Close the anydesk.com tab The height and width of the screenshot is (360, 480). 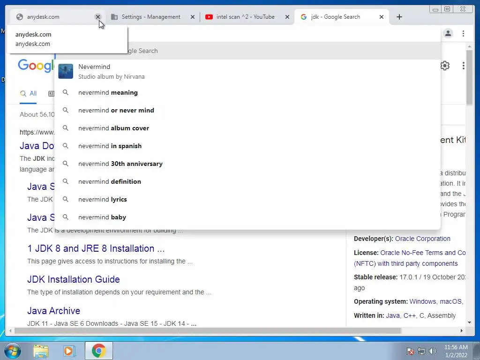pyautogui.click(x=98, y=17)
